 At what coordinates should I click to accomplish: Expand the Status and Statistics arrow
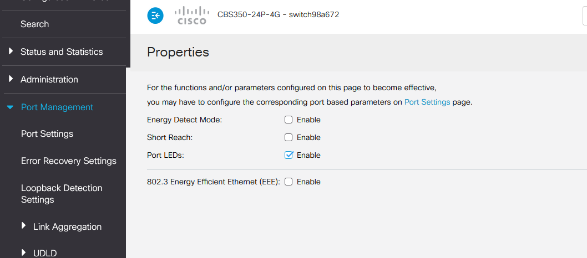click(x=11, y=51)
